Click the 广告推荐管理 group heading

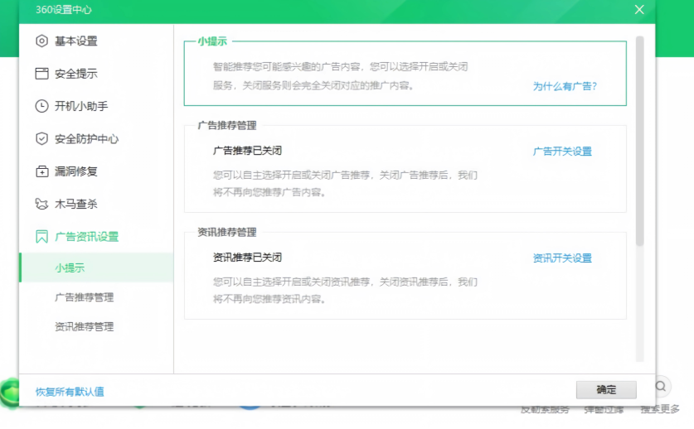tap(227, 126)
